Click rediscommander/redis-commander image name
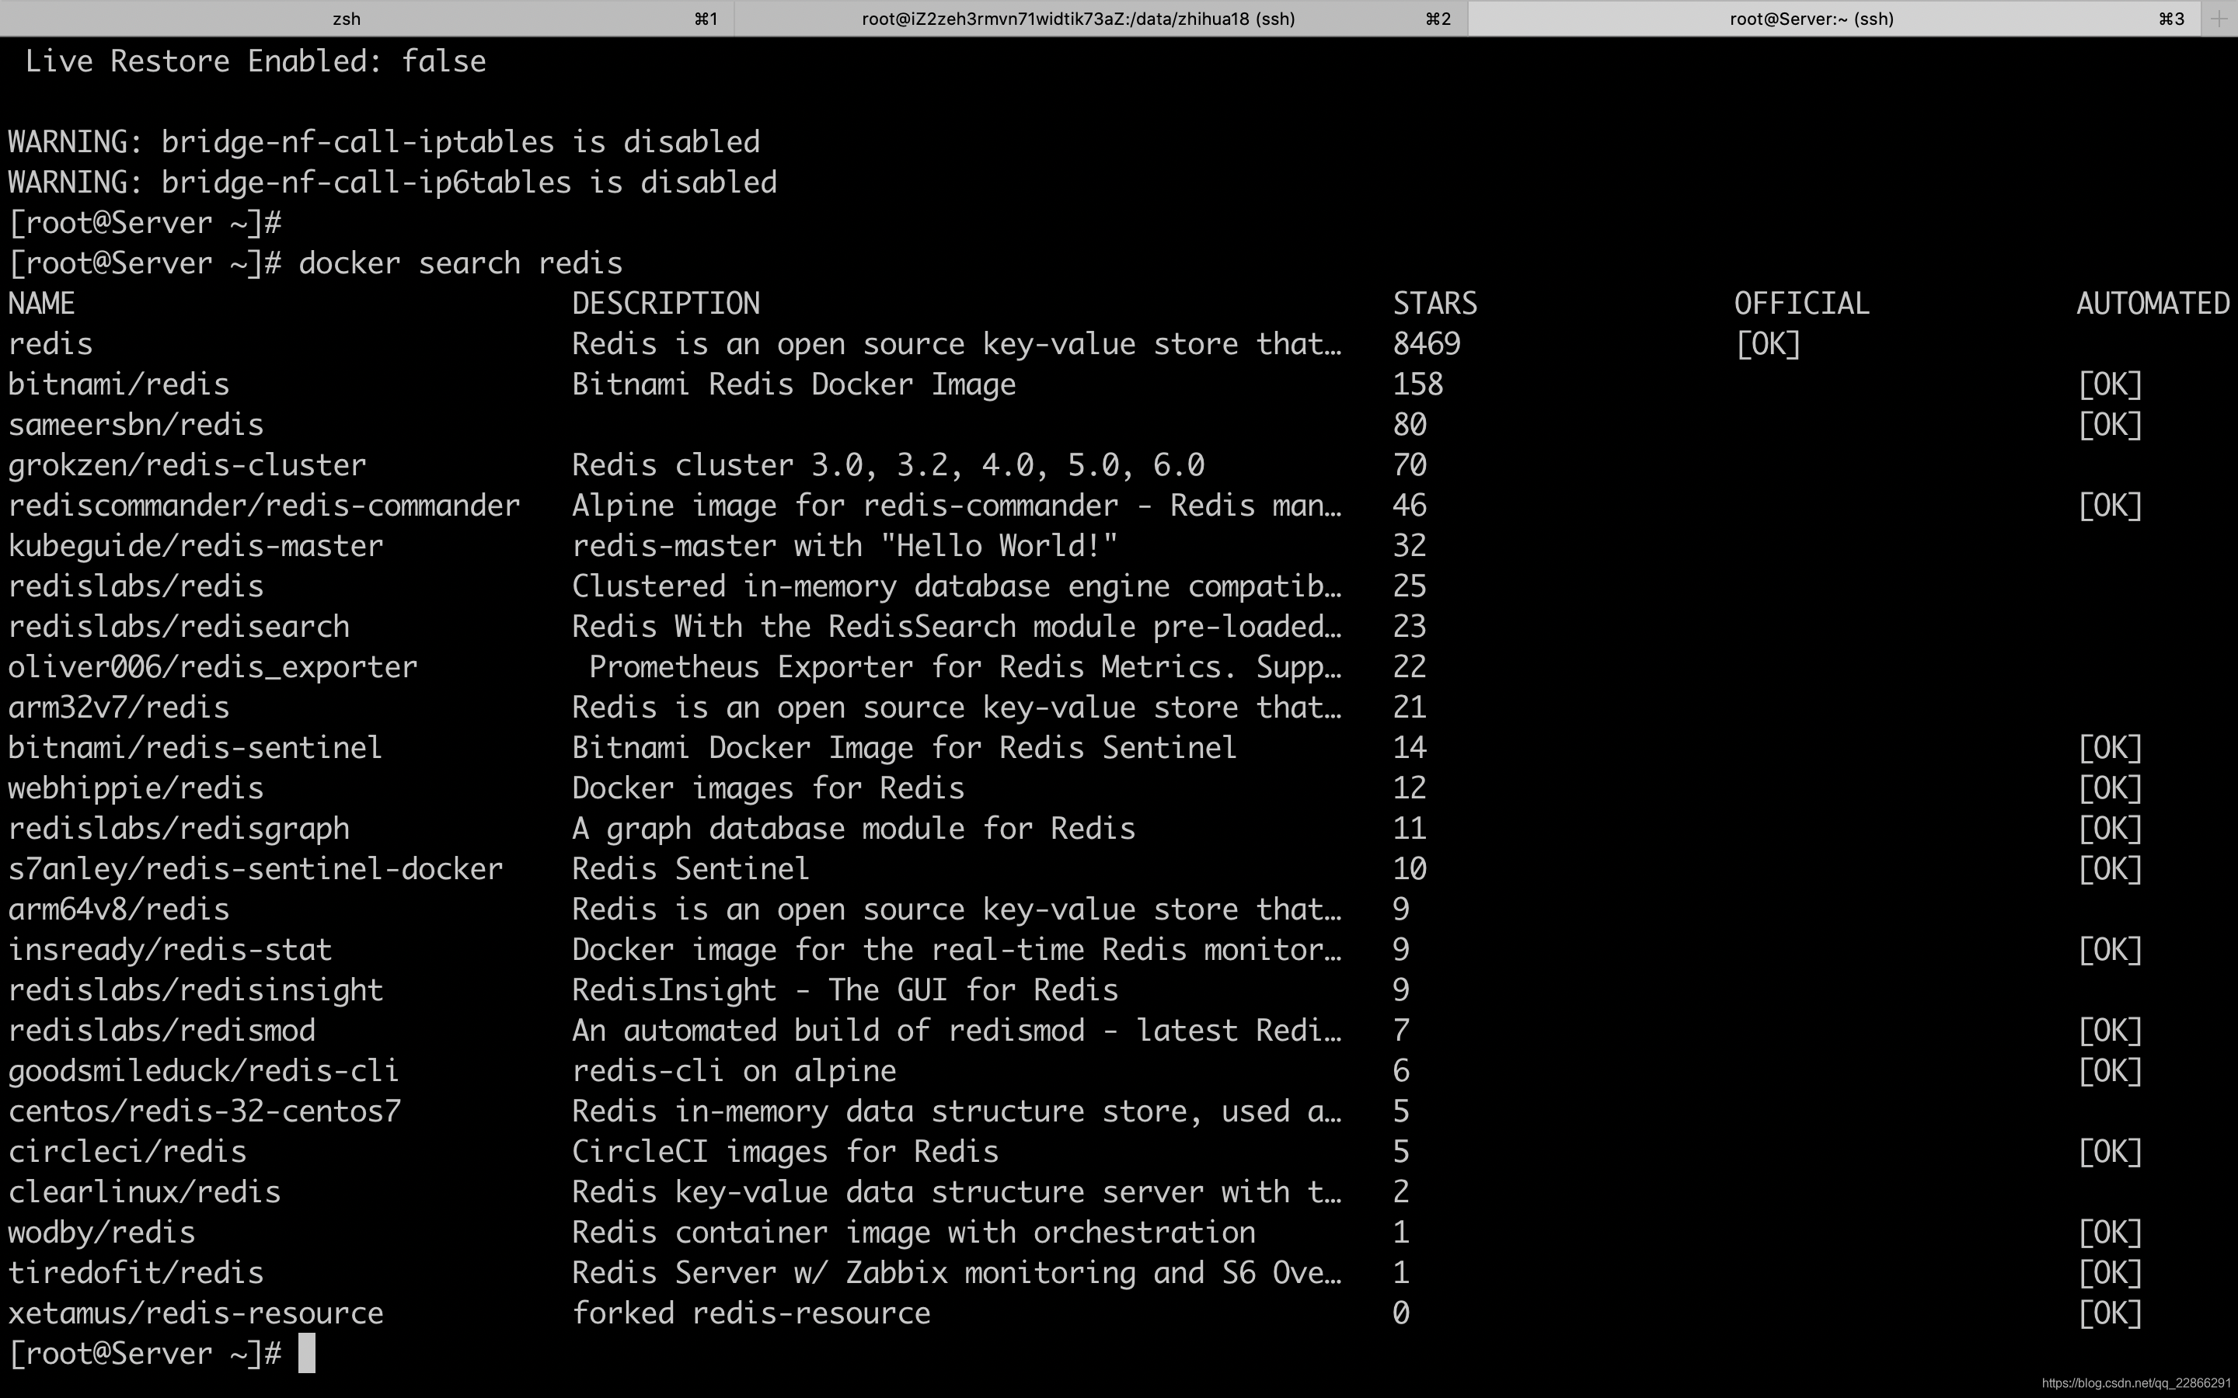 (x=263, y=506)
